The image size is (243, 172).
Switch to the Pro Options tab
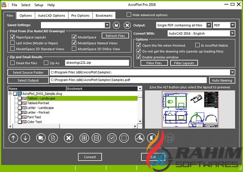pyautogui.click(x=80, y=15)
